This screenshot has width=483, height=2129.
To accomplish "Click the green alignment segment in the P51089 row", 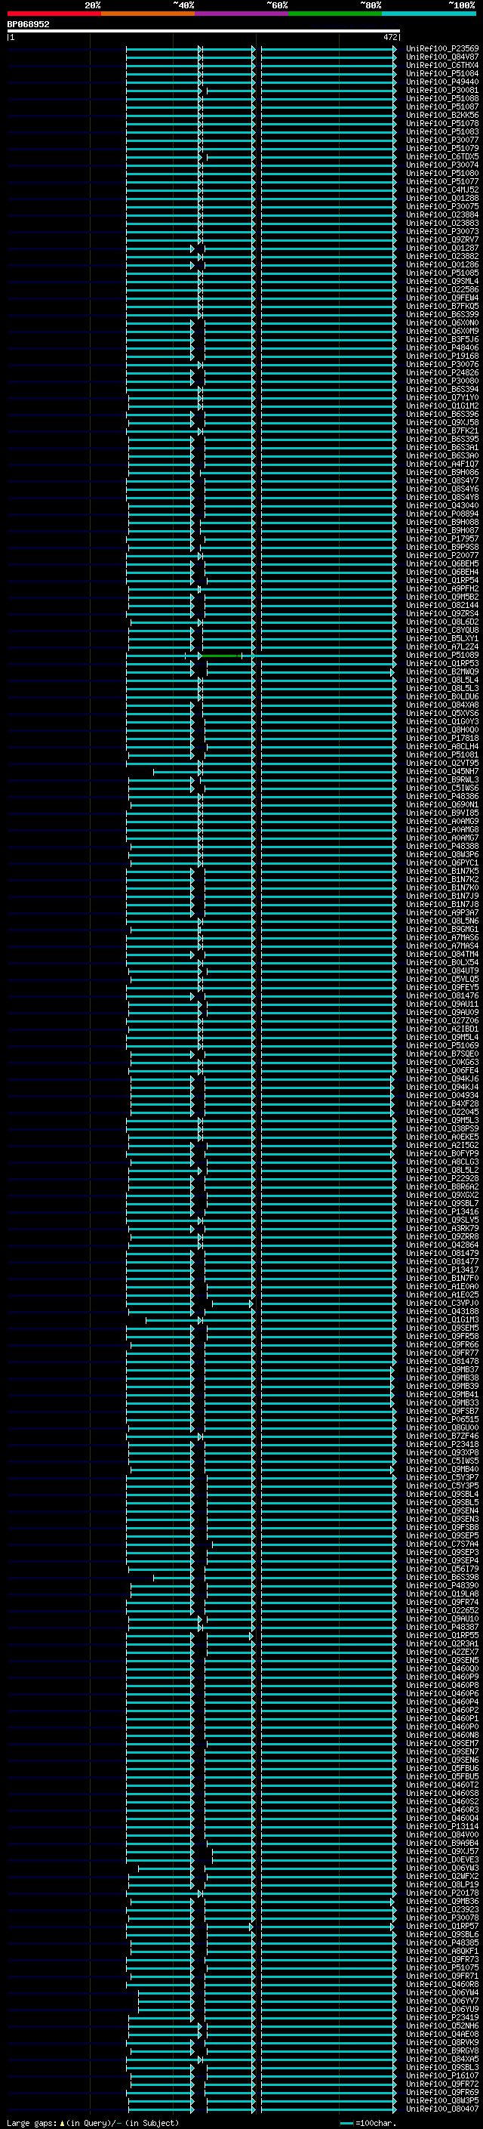I will (x=221, y=656).
